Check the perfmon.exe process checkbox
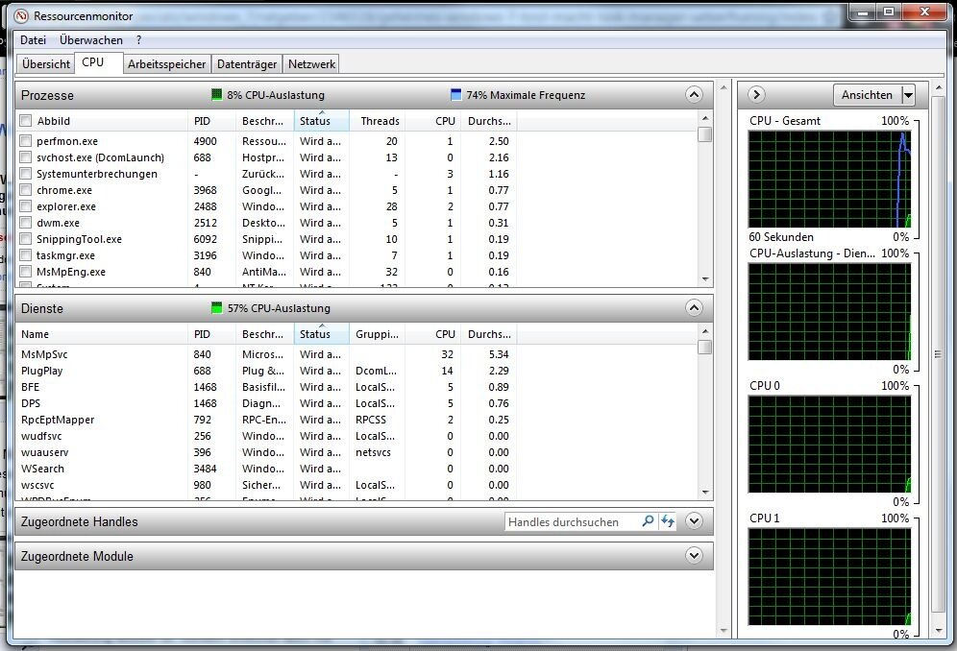Viewport: 957px width, 651px height. click(x=25, y=141)
